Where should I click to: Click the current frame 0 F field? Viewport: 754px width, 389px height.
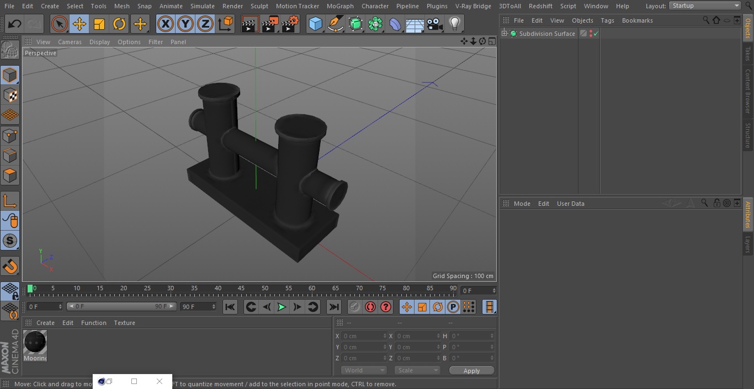[479, 290]
